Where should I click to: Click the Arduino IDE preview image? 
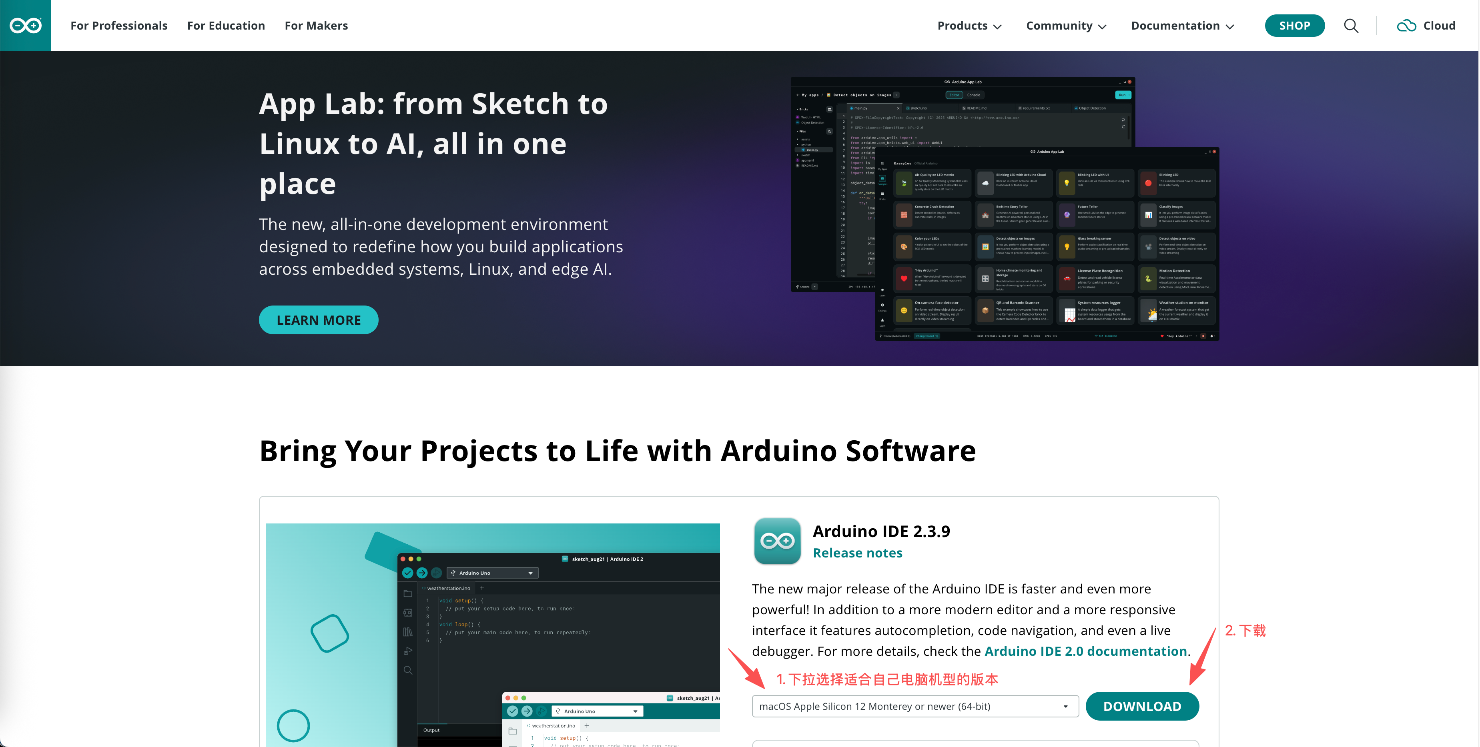[492, 635]
